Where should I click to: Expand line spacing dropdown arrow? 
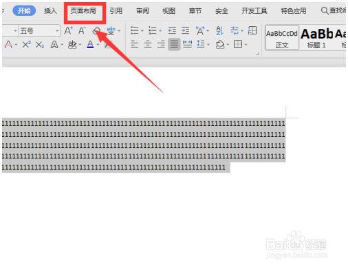coord(208,45)
